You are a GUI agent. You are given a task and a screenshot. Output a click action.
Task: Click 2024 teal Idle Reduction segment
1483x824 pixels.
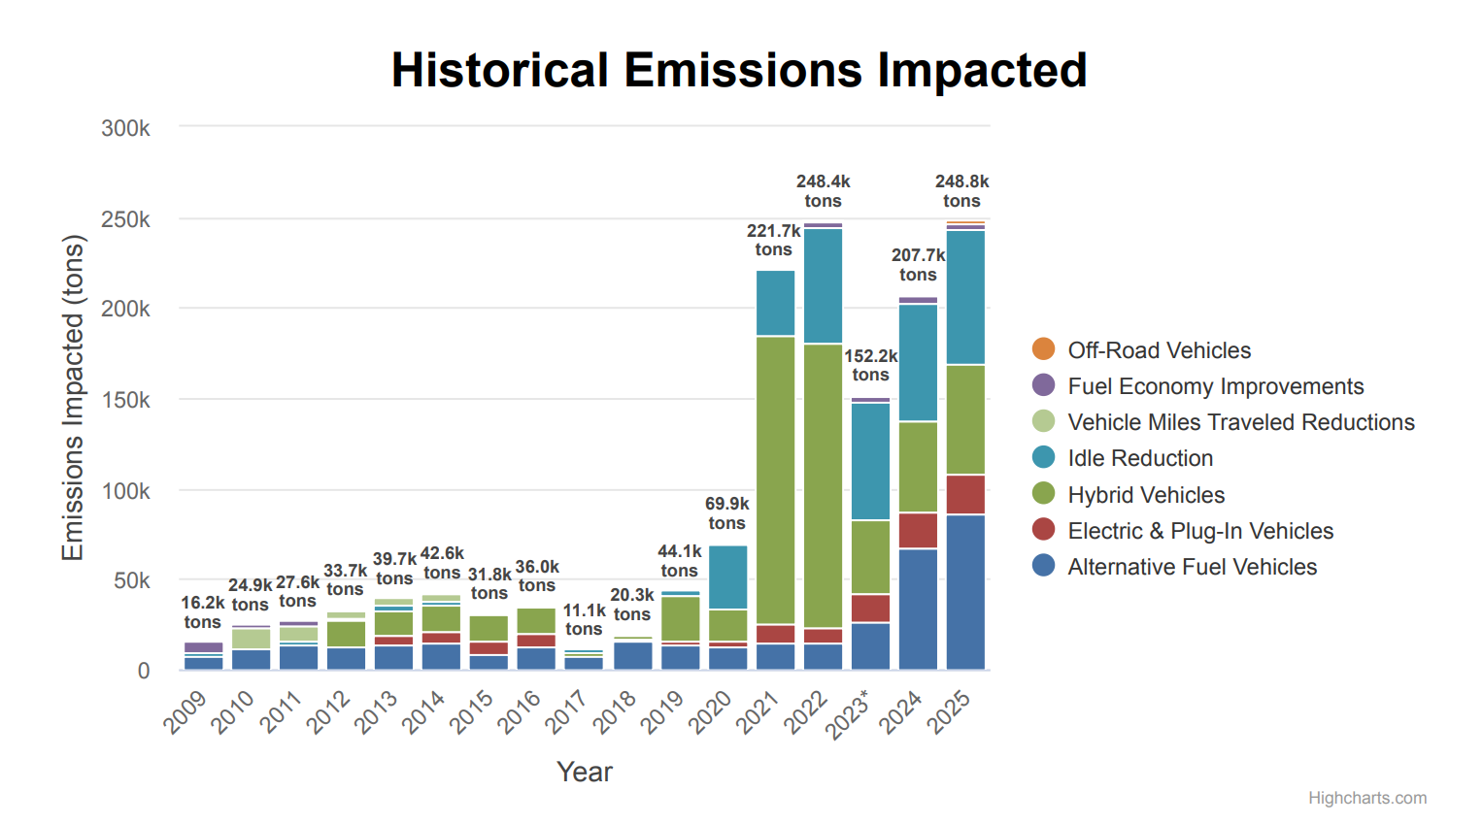(918, 363)
